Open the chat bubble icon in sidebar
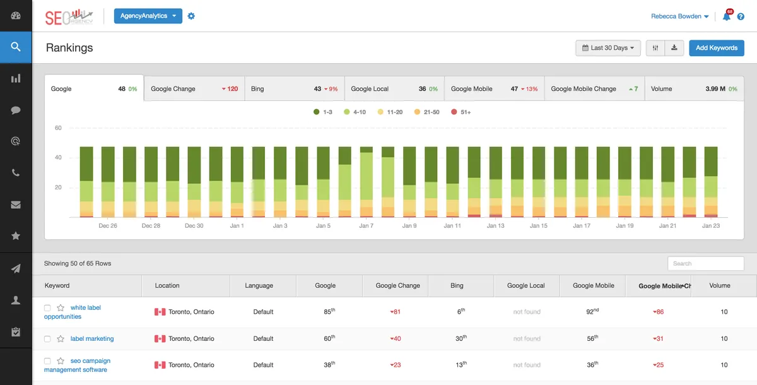This screenshot has height=385, width=757. (16, 110)
